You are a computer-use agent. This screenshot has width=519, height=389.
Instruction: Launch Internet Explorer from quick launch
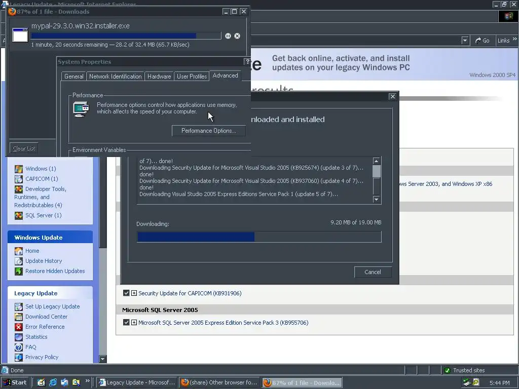coord(53,382)
